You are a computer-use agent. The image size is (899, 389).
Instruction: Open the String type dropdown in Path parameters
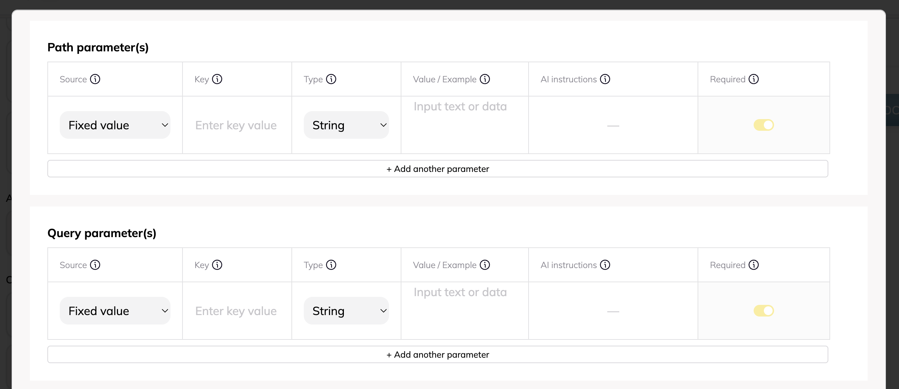346,125
